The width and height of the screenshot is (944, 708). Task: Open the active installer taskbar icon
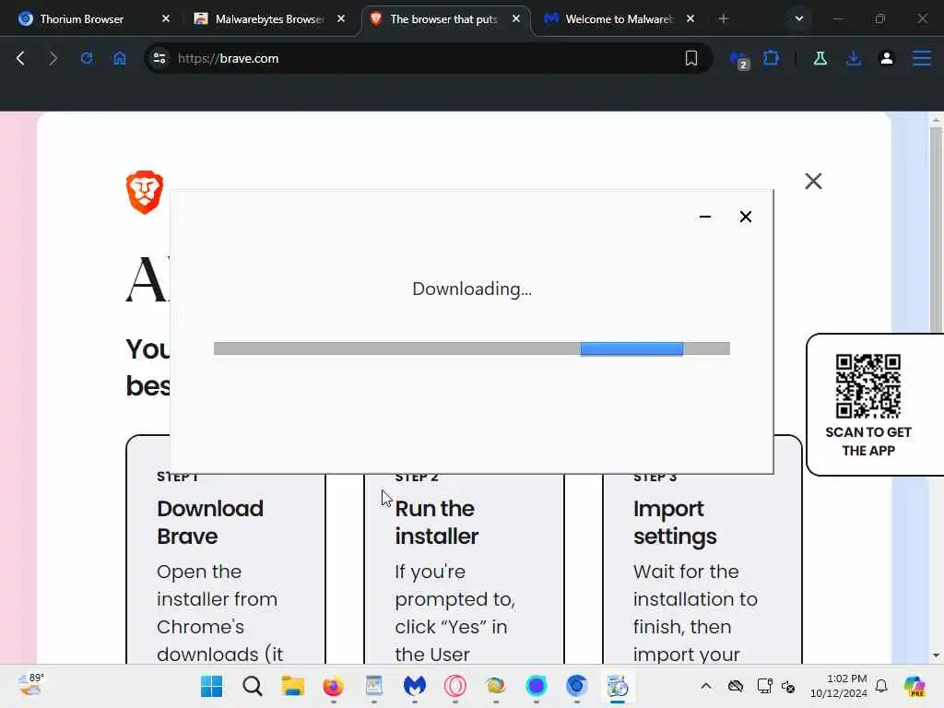[617, 686]
